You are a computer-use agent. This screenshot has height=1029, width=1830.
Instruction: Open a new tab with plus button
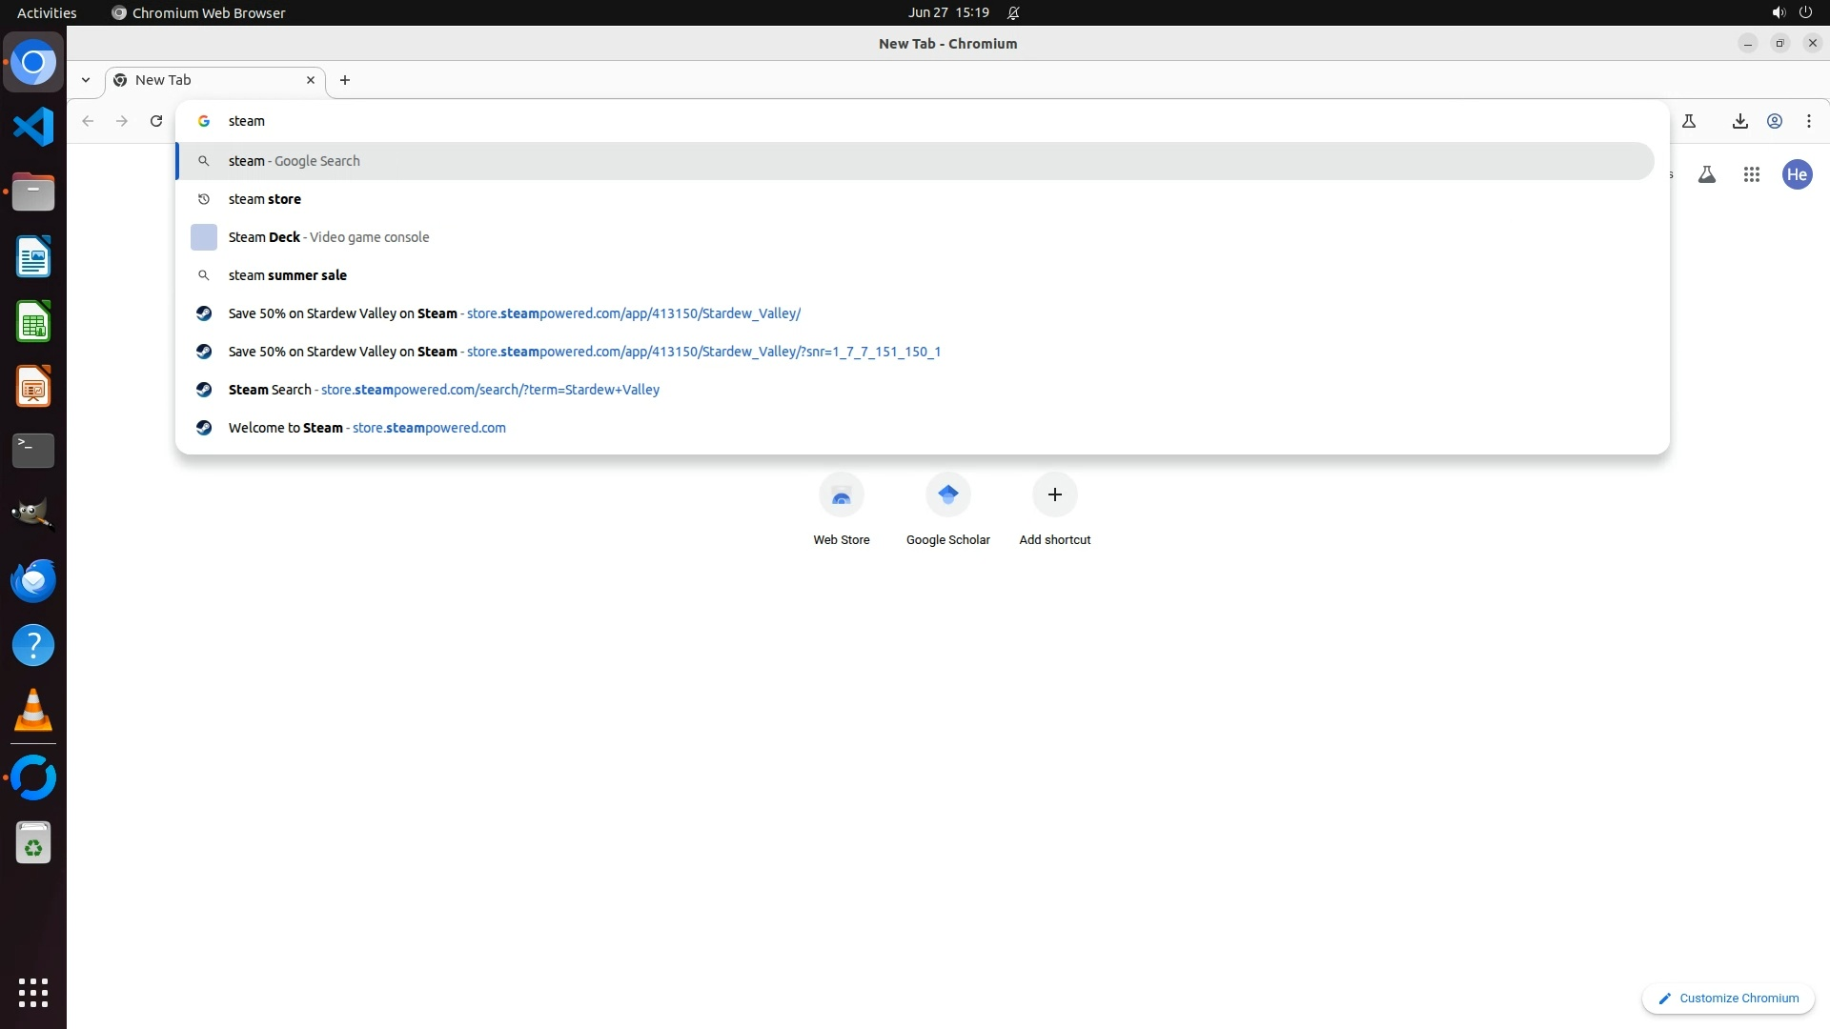point(345,80)
